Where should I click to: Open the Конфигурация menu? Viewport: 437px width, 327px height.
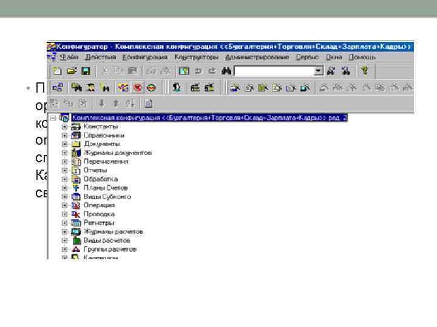point(145,58)
